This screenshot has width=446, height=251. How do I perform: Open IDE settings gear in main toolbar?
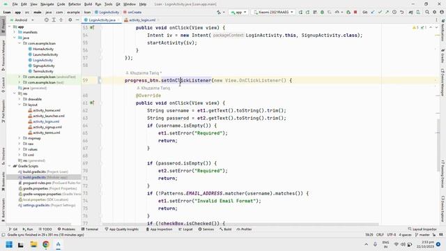pyautogui.click(x=434, y=13)
